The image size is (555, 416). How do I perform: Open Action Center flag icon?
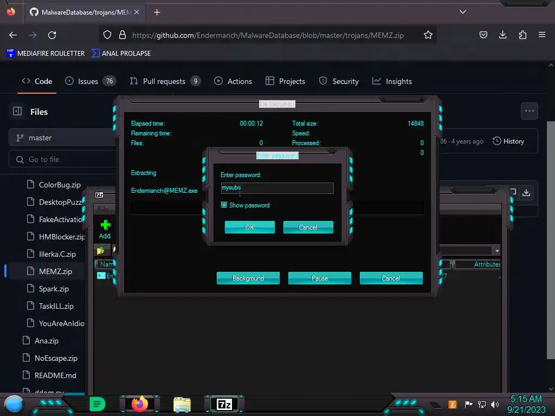click(x=469, y=404)
